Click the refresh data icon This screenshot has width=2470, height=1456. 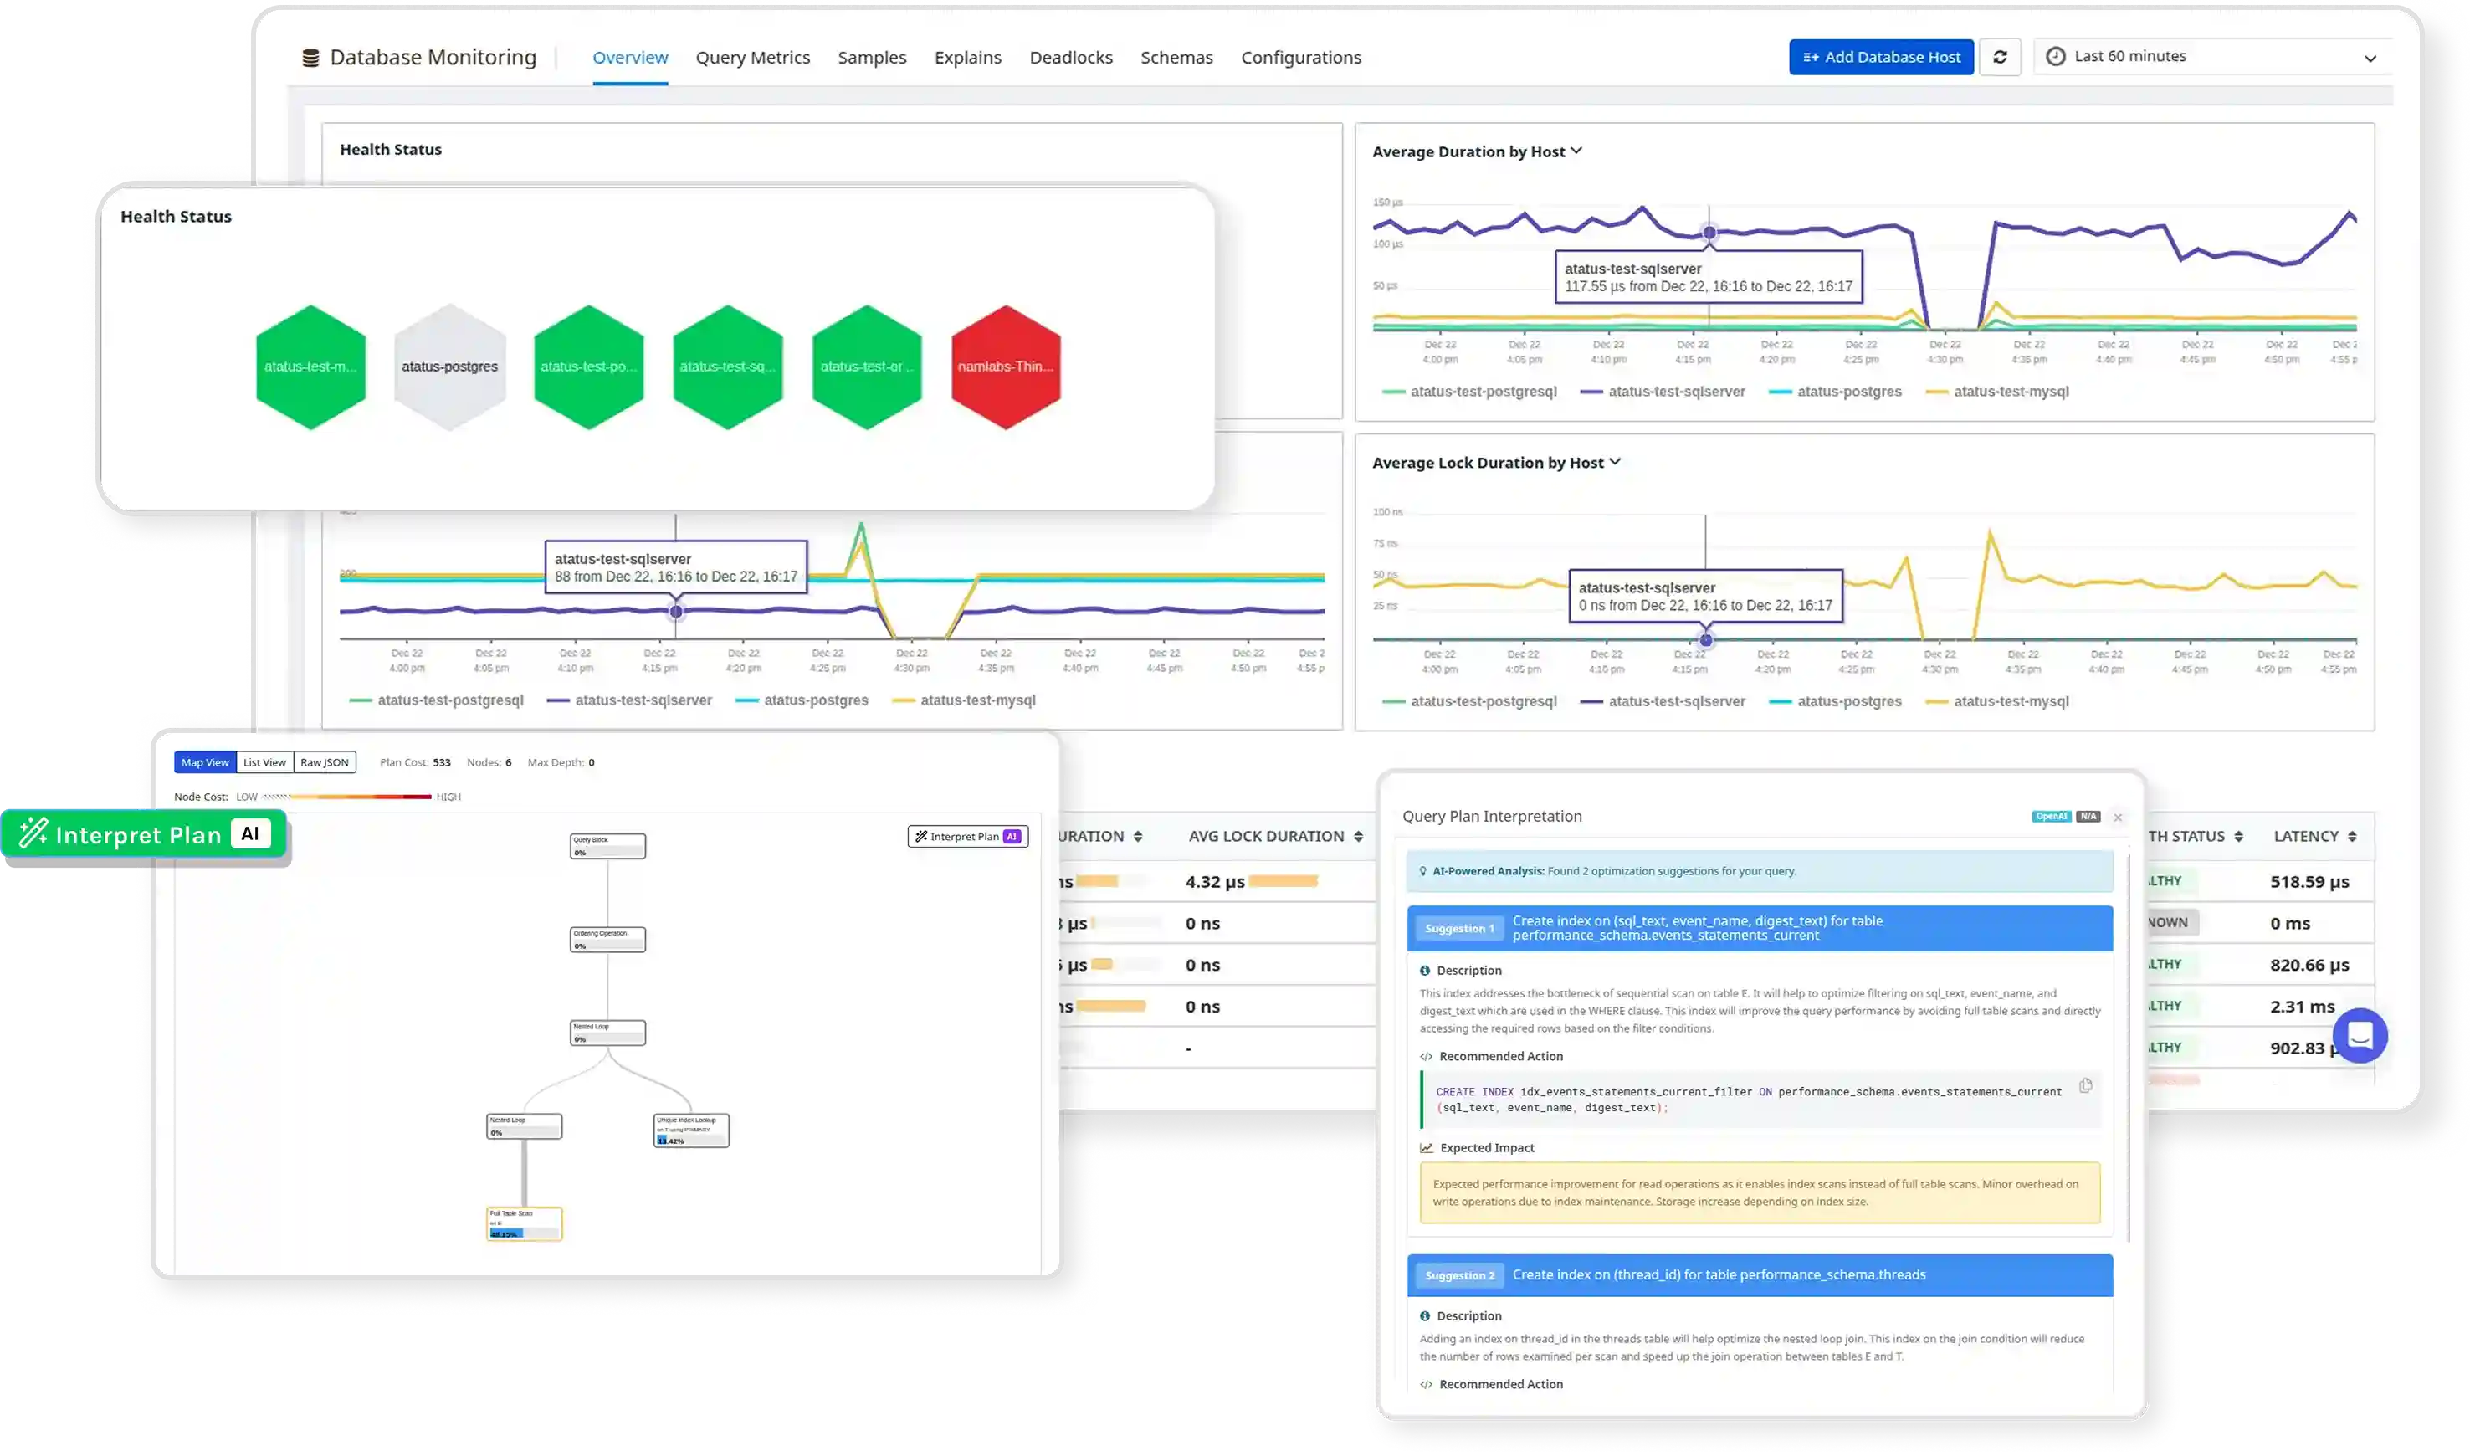(2000, 56)
